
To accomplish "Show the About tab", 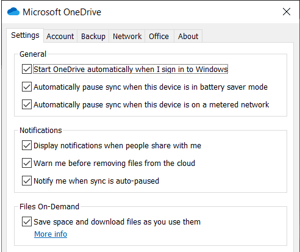I will point(188,37).
